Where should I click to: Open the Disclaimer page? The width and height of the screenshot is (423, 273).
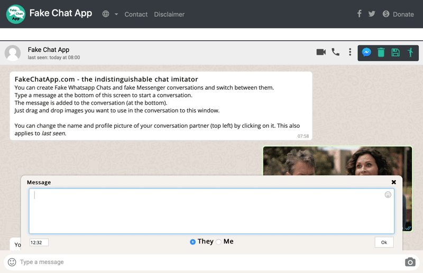click(169, 14)
